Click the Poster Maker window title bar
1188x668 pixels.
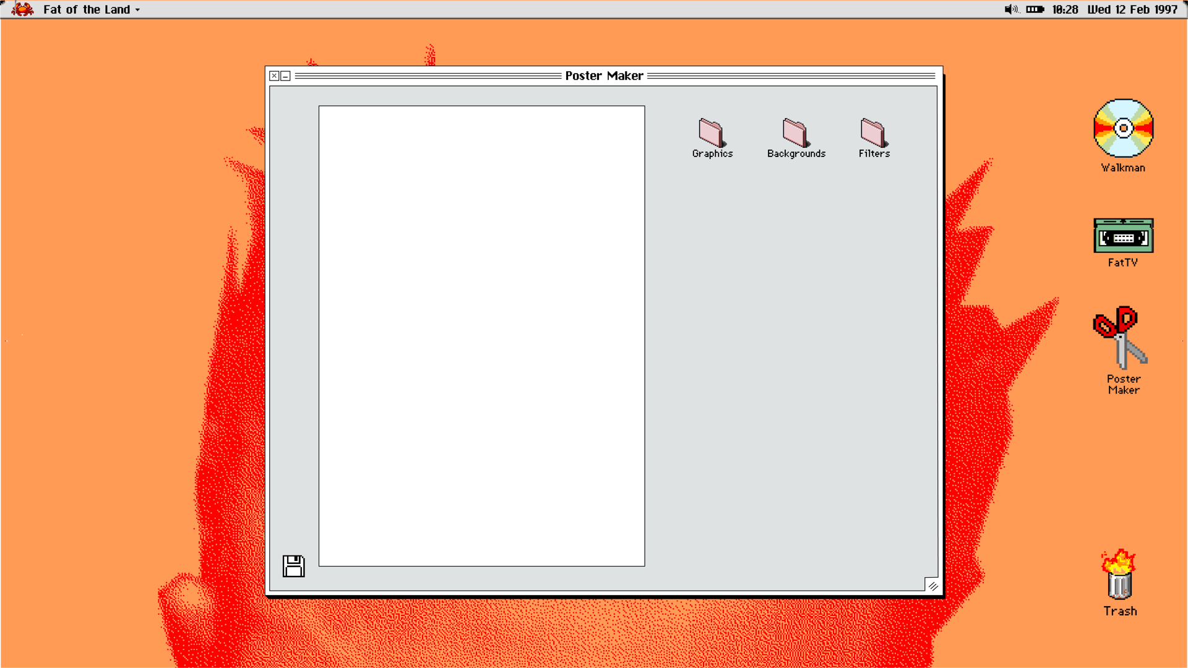click(604, 75)
